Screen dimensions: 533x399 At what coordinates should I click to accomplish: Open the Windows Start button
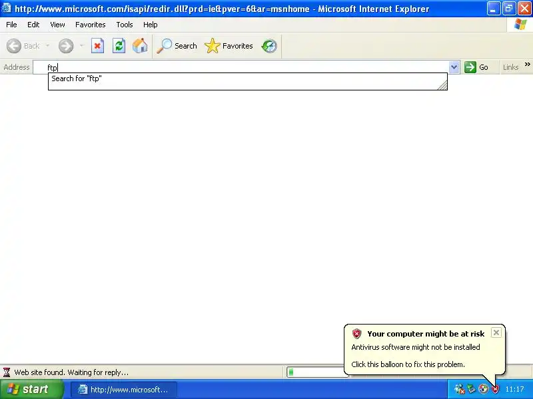[x=31, y=389]
